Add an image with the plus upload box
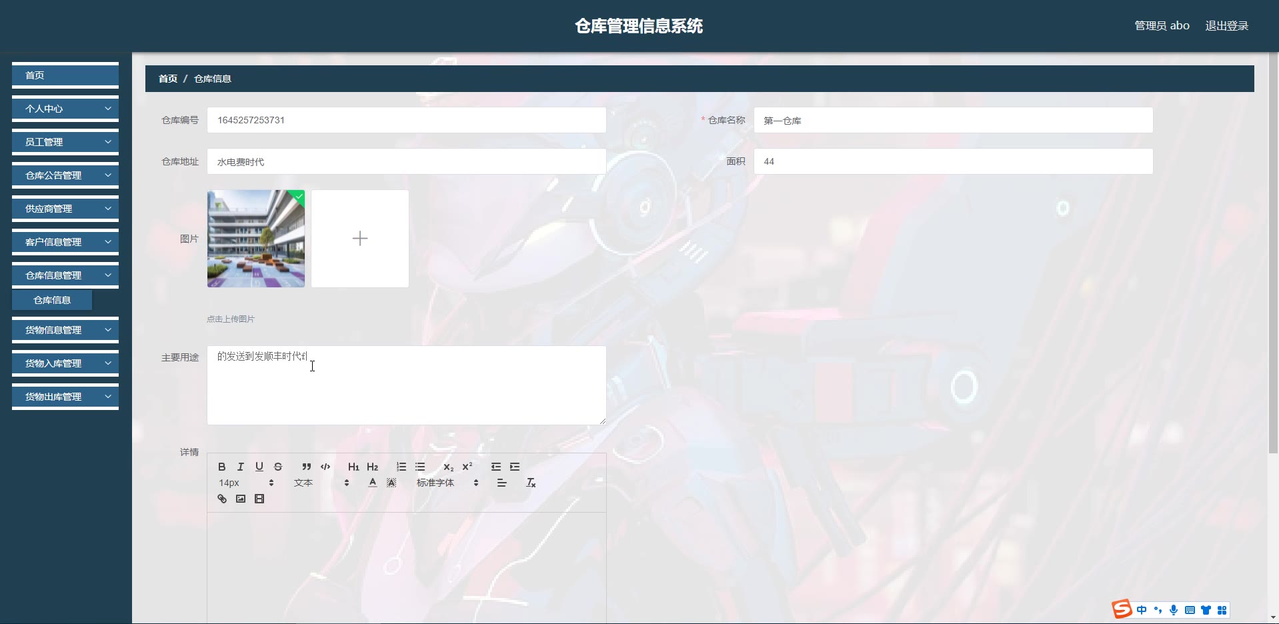Viewport: 1279px width, 624px height. point(360,239)
